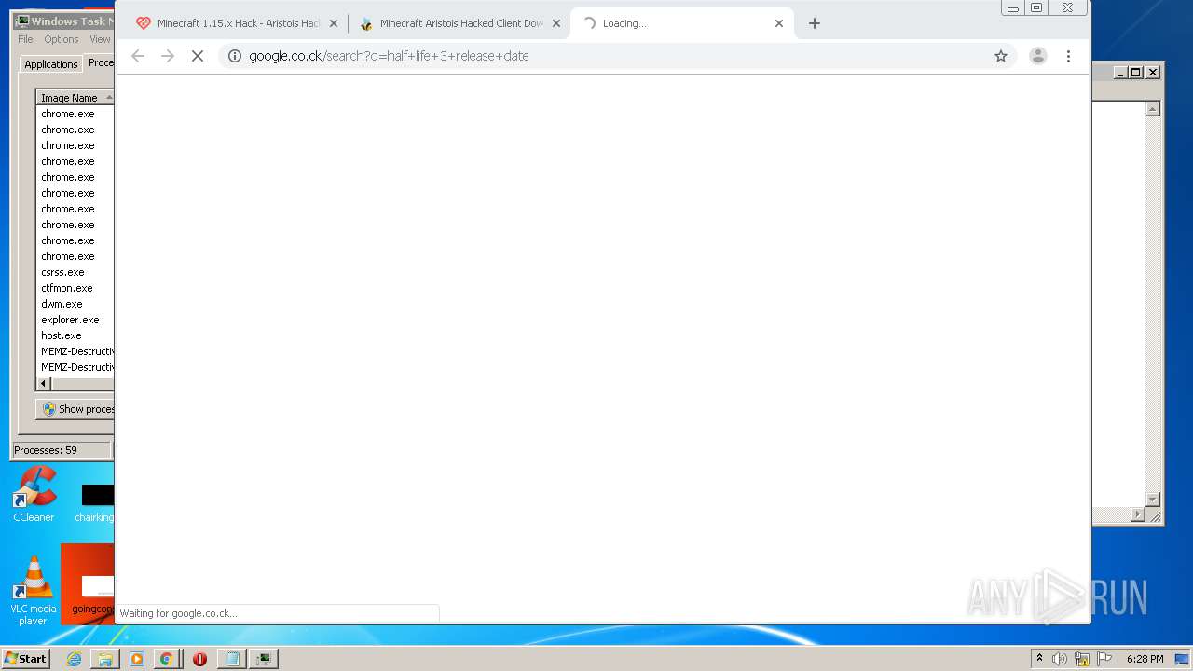Screen dimensions: 1193x671
Task: Open the Chrome profile avatar menu
Action: tap(1038, 56)
